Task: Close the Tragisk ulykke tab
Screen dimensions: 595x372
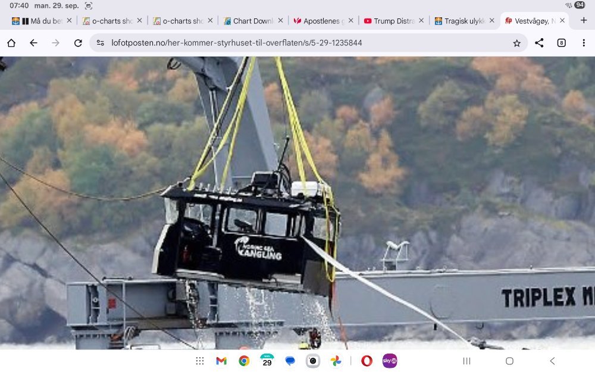Action: pyautogui.click(x=491, y=20)
